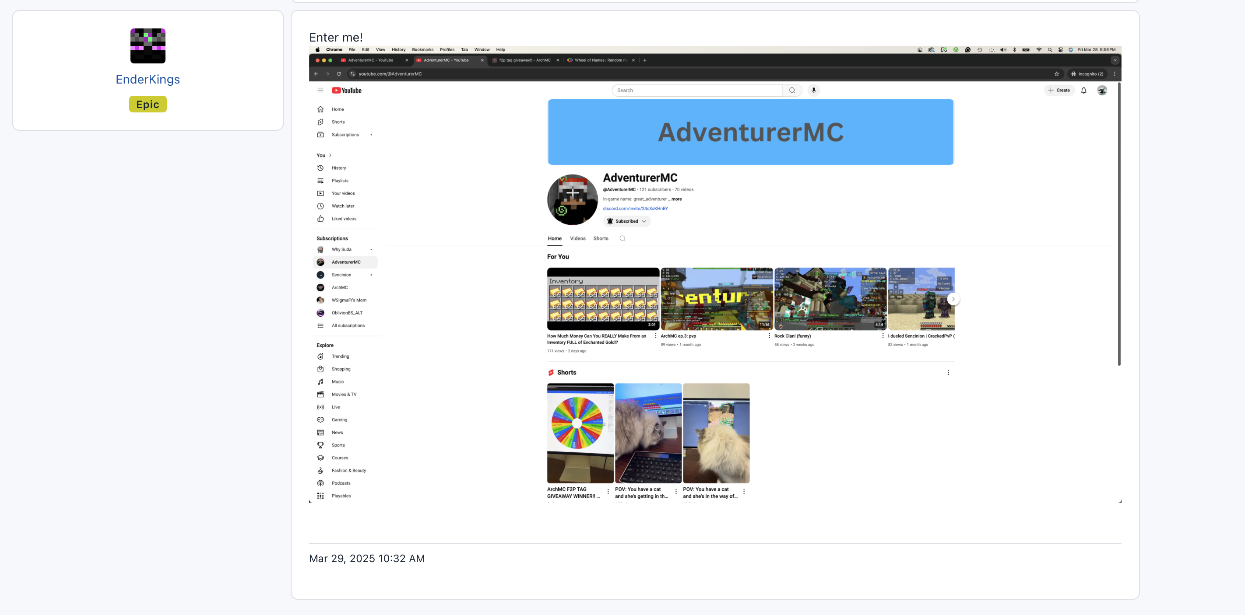Click the YouTube search input field
The image size is (1245, 615).
[x=697, y=90]
